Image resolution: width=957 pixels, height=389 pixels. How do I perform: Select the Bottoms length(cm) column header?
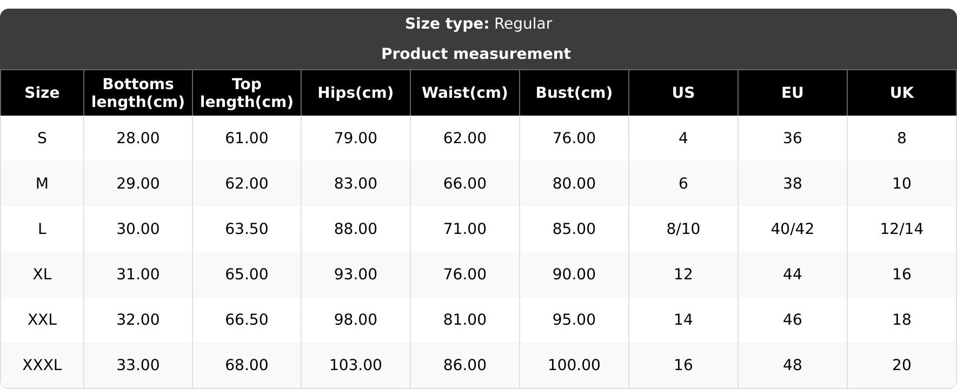(138, 93)
